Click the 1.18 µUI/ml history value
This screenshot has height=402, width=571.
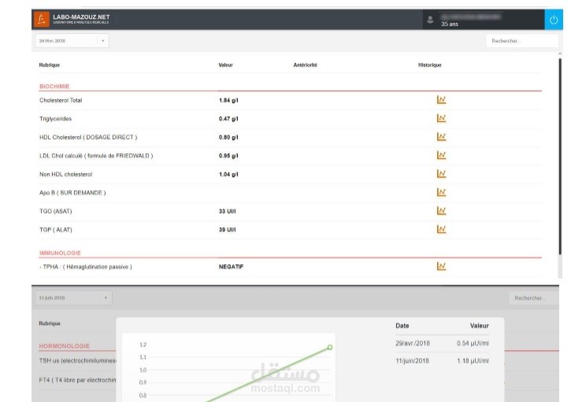473,361
